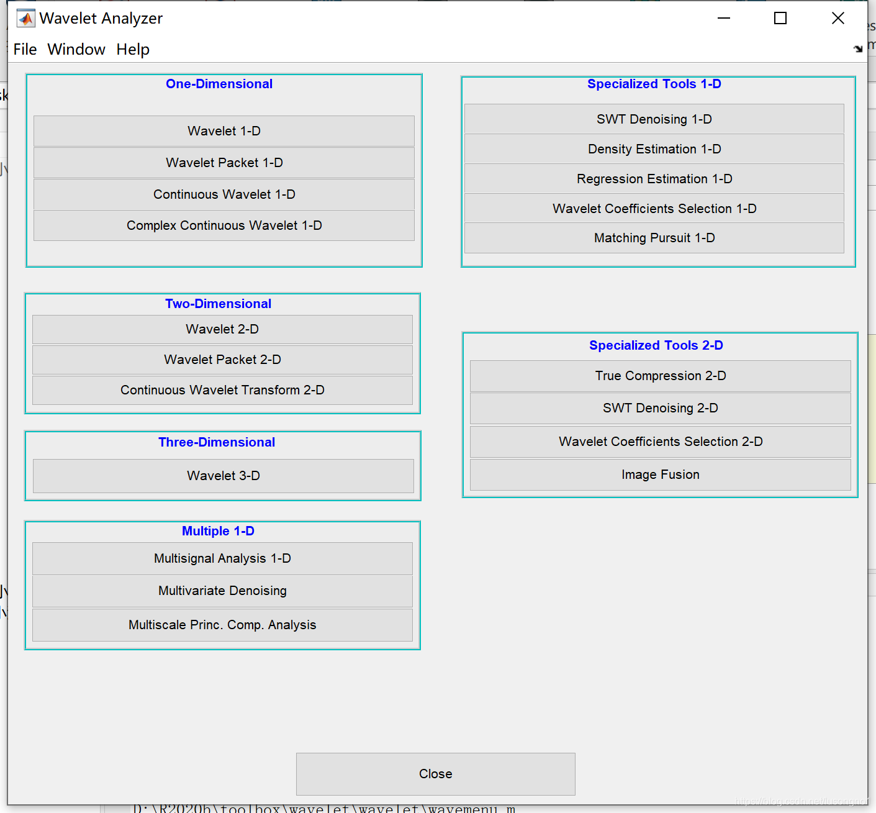Image resolution: width=876 pixels, height=813 pixels.
Task: Click the Three-Dimensional panel title
Action: pyautogui.click(x=217, y=442)
